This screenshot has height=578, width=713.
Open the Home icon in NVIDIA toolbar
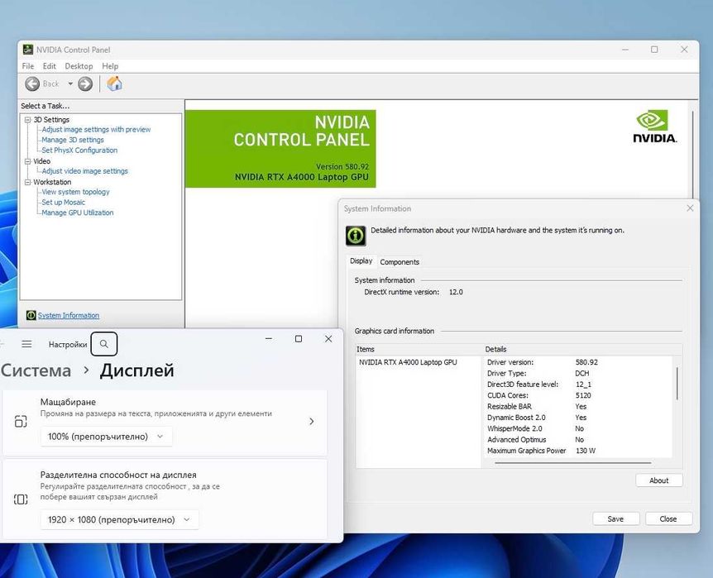pyautogui.click(x=115, y=84)
